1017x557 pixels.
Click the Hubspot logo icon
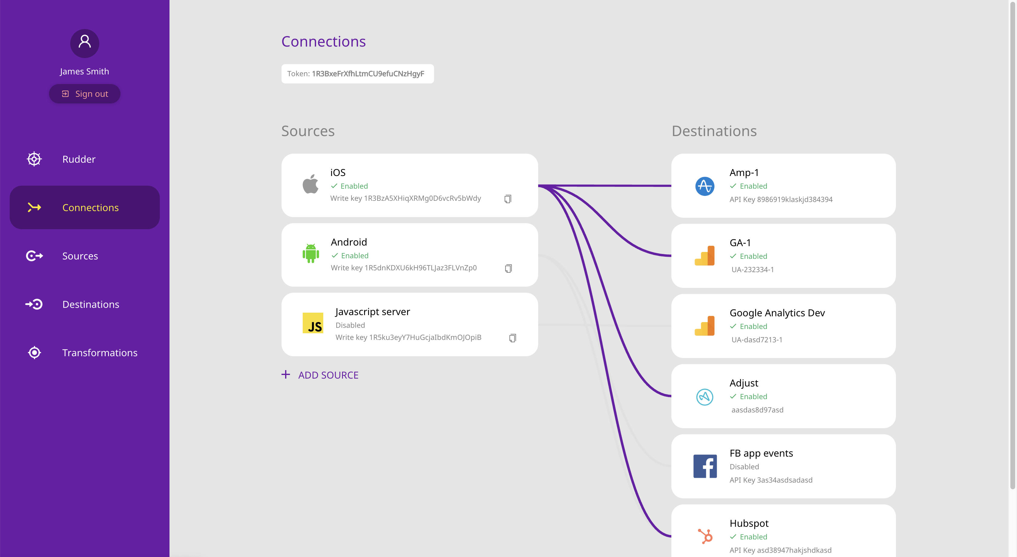click(705, 536)
